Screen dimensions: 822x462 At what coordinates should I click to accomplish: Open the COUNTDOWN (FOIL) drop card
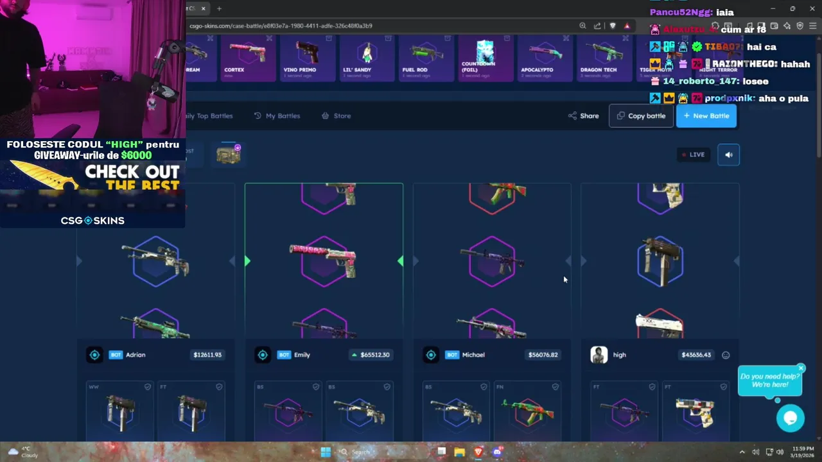pos(485,58)
